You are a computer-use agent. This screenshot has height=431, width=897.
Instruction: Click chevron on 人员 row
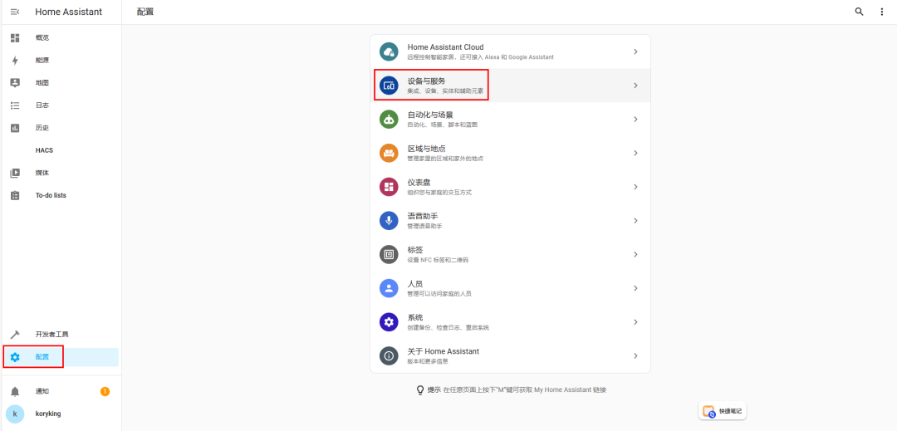coord(635,288)
